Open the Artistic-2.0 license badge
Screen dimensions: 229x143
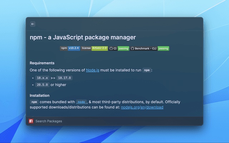[94, 48]
